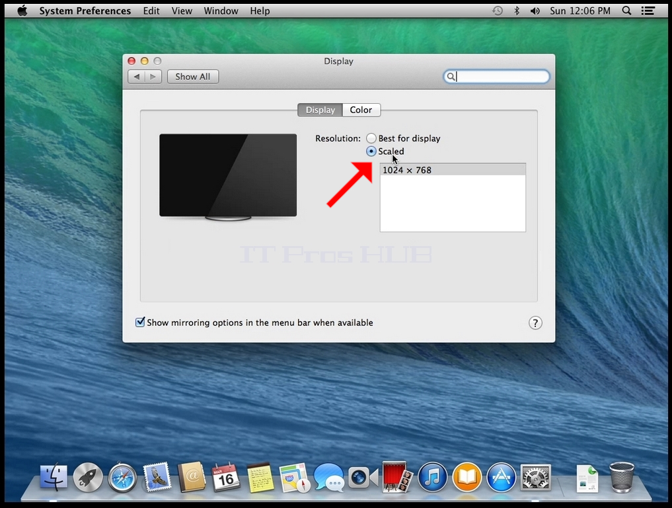Open Calendar icon showing 16
Image resolution: width=672 pixels, height=508 pixels.
226,477
